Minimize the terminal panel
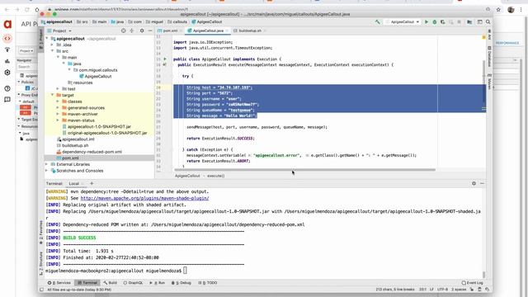This screenshot has width=528, height=297. [x=482, y=183]
